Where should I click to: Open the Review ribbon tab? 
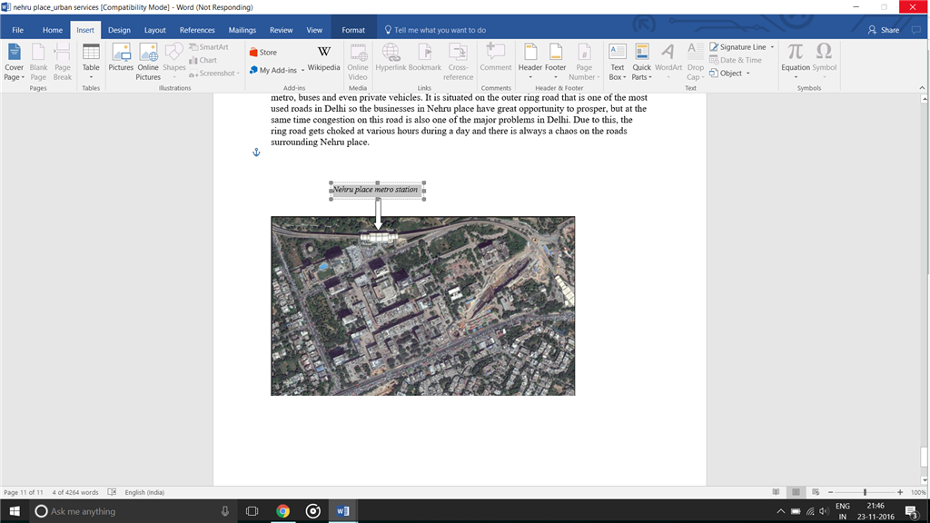[282, 30]
